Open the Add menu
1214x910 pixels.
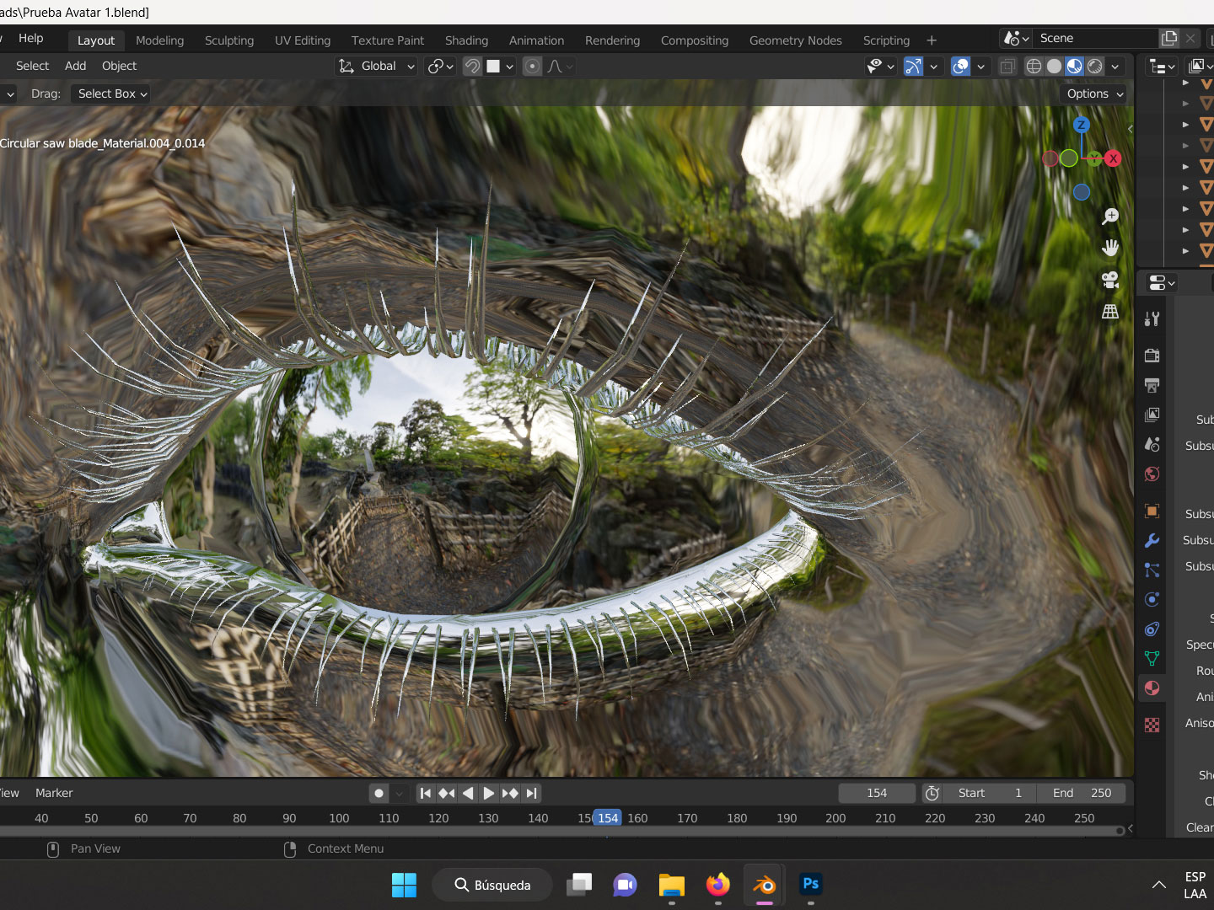75,66
